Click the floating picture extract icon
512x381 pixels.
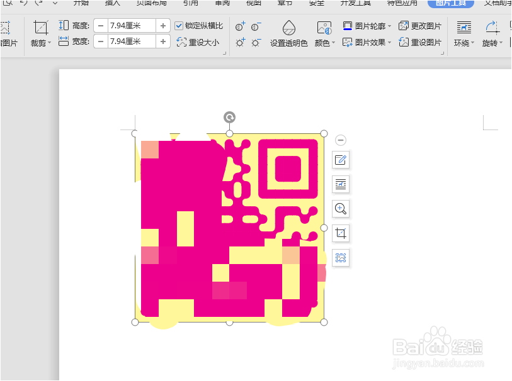coord(341,258)
